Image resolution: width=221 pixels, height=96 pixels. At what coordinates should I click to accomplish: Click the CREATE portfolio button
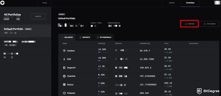(x=38, y=16)
